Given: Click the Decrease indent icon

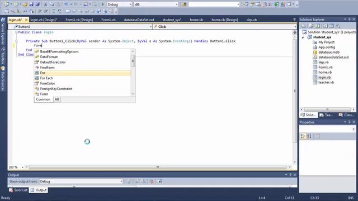Looking at the screenshot, I should click(40, 11).
